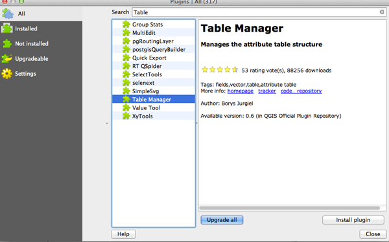Click the '53 rating vote(s)' text
389x242 pixels.
pos(263,71)
